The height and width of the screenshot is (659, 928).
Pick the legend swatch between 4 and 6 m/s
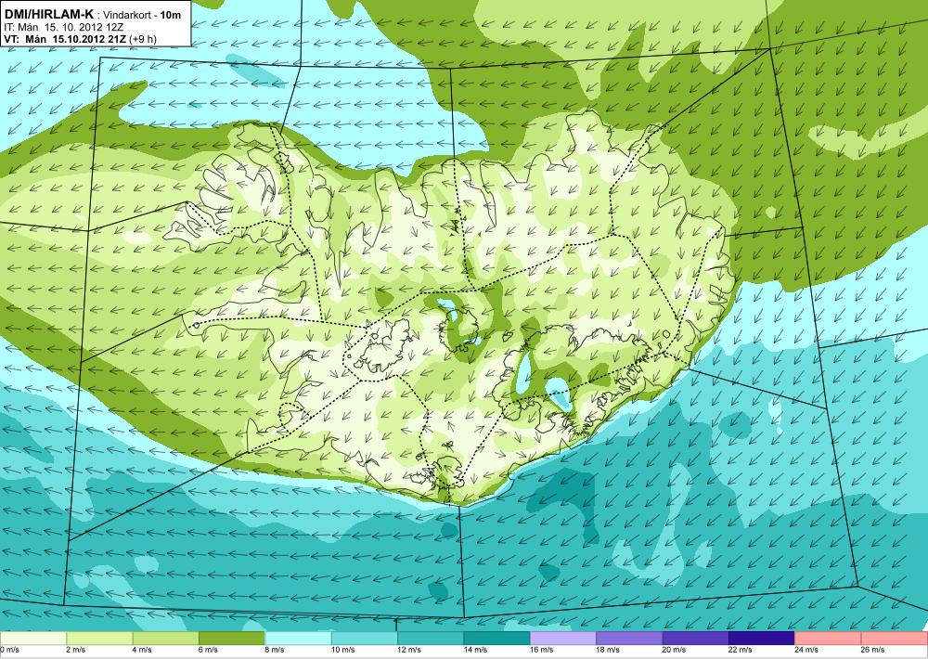166,639
